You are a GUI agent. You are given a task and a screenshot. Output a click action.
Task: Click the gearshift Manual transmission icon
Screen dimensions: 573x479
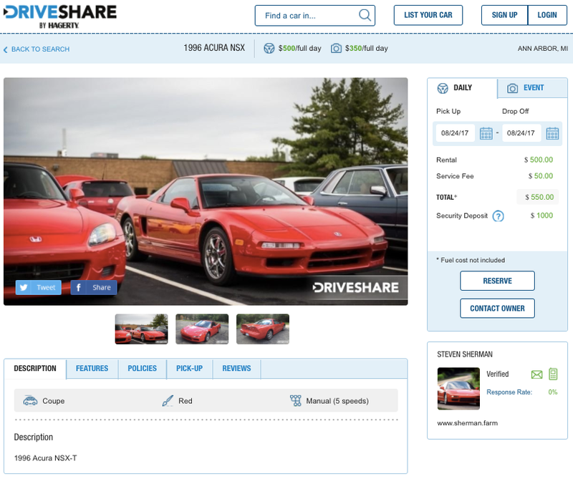(x=295, y=401)
